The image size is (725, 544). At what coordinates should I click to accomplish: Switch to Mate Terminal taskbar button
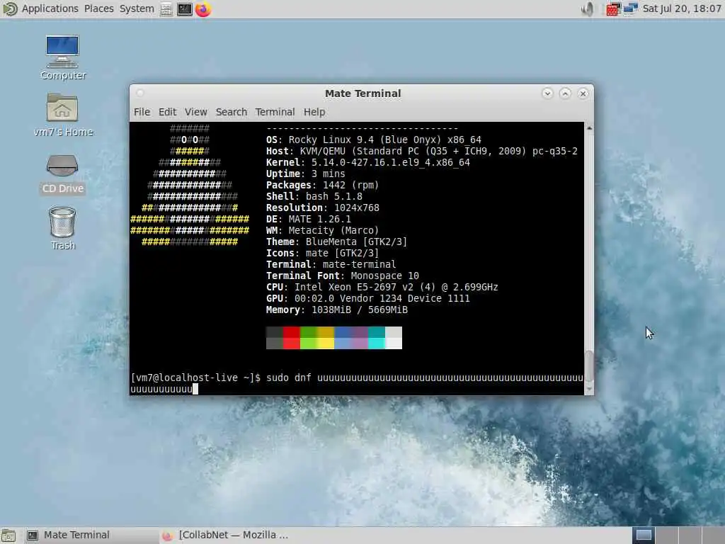[x=90, y=535]
